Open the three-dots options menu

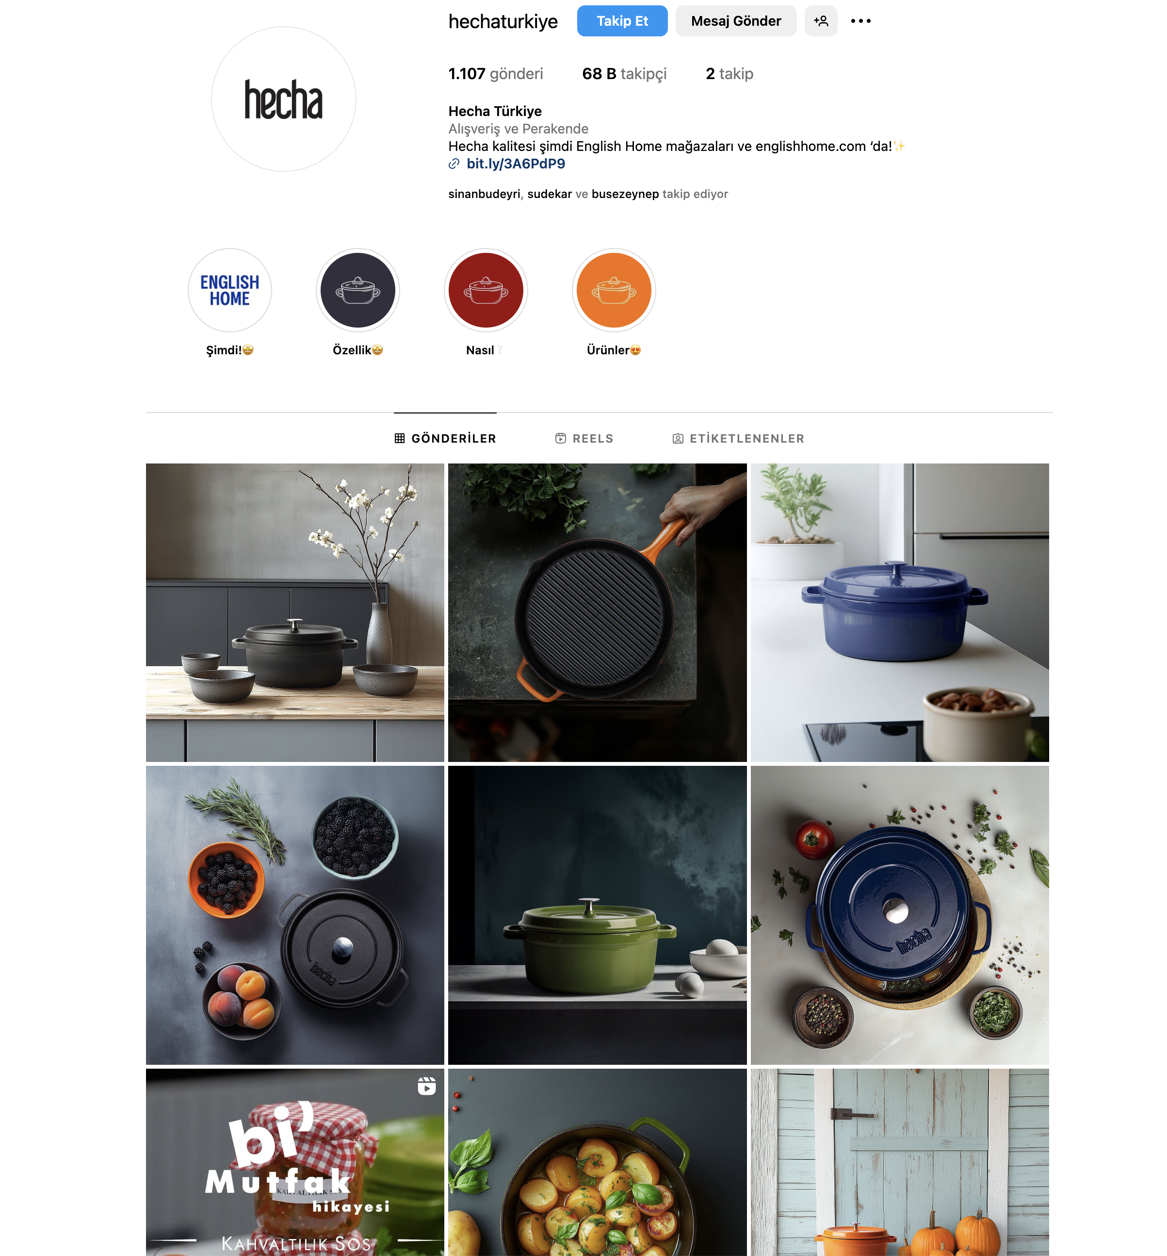860,21
